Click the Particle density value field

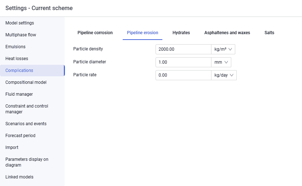click(183, 49)
